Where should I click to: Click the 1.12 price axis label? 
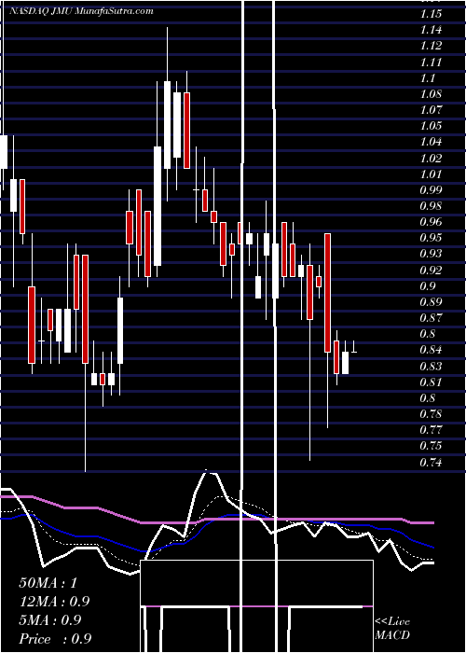[431, 46]
